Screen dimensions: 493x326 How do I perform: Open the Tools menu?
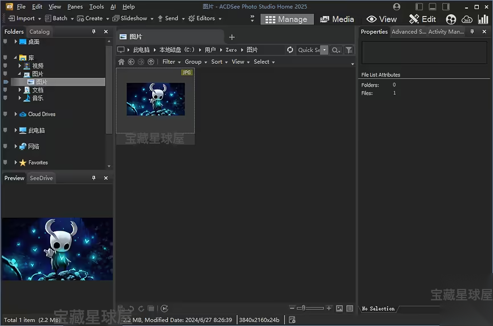[96, 7]
